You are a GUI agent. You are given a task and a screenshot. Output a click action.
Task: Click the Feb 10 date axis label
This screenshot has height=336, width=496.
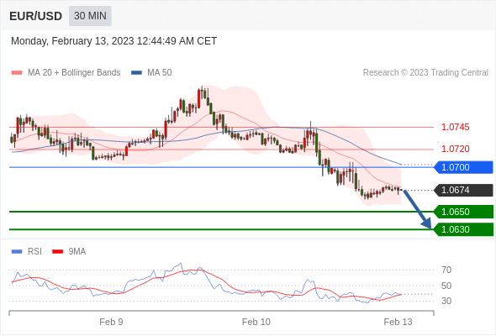point(256,322)
